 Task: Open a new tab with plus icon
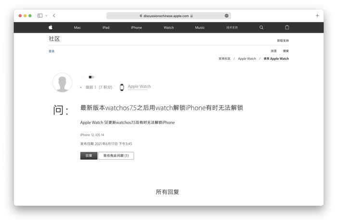point(317,15)
